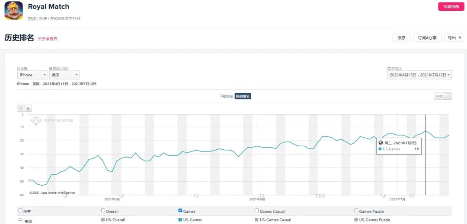
Task: Click the 订阅&分享 button
Action: [x=427, y=38]
